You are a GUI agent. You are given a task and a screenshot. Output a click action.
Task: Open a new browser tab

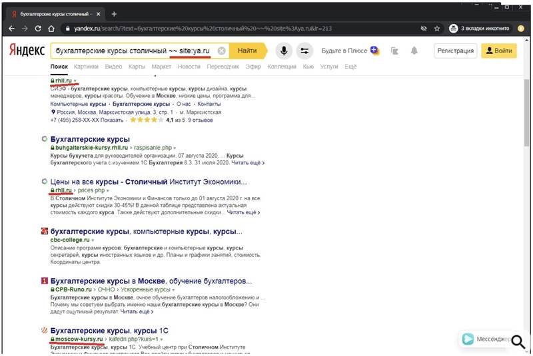point(114,14)
